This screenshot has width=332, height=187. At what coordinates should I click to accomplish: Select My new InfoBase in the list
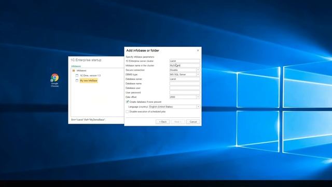[89, 81]
